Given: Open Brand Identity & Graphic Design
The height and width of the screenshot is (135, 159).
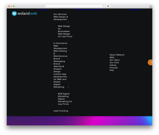Looking at the screenshot, I should [x=59, y=68].
